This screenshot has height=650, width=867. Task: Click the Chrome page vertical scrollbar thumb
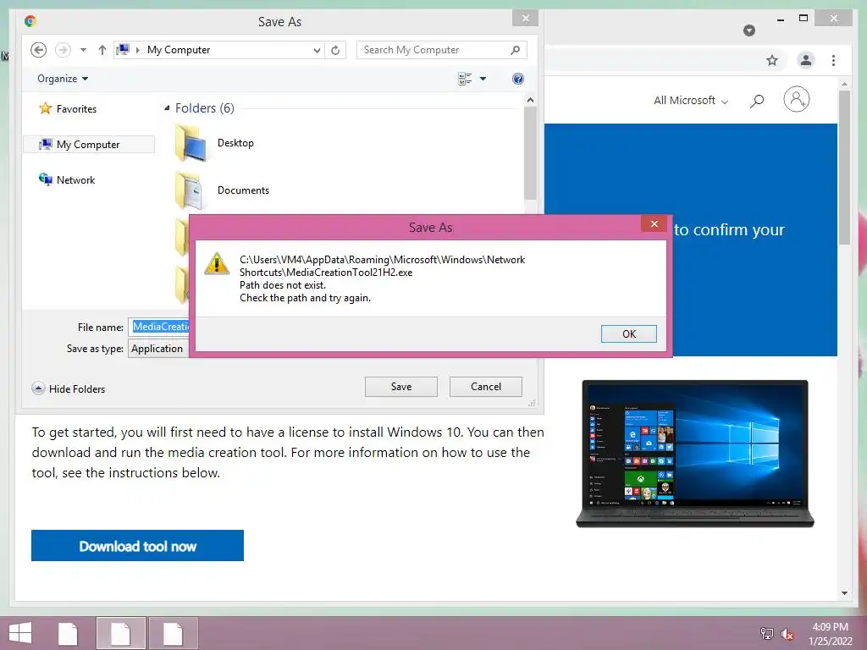tap(844, 167)
